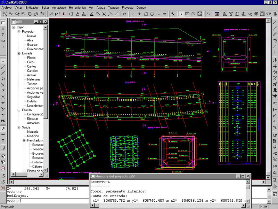
Task: Collapse the Proyecto tree node
Action: 19,32
